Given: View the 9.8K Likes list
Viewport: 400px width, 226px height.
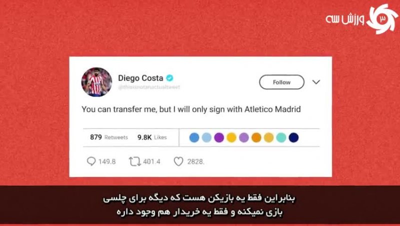Looking at the screenshot, I should [152, 137].
